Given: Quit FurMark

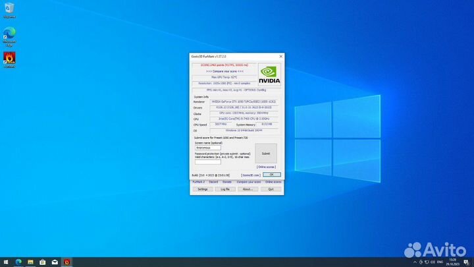Looking at the screenshot, I should 271,189.
